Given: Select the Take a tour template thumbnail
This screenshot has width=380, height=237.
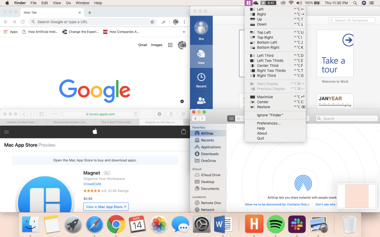Looking at the screenshot, I should [335, 53].
